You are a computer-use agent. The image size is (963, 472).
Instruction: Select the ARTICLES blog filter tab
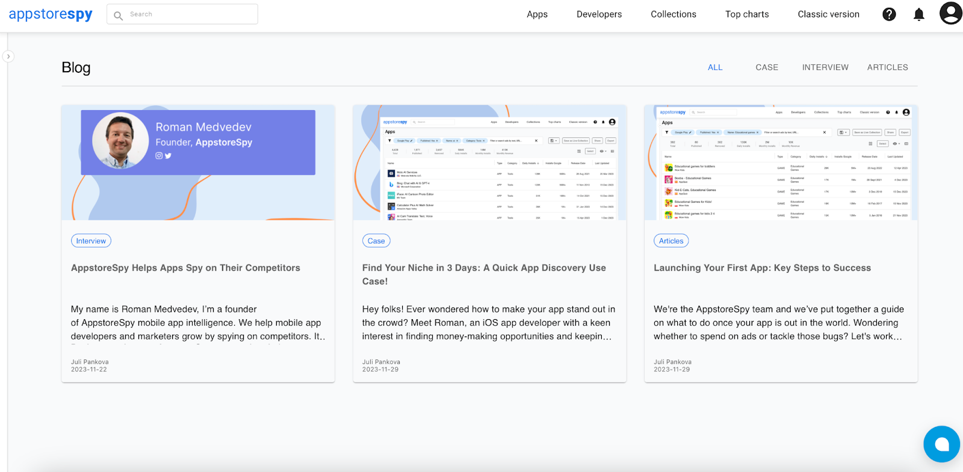click(887, 67)
